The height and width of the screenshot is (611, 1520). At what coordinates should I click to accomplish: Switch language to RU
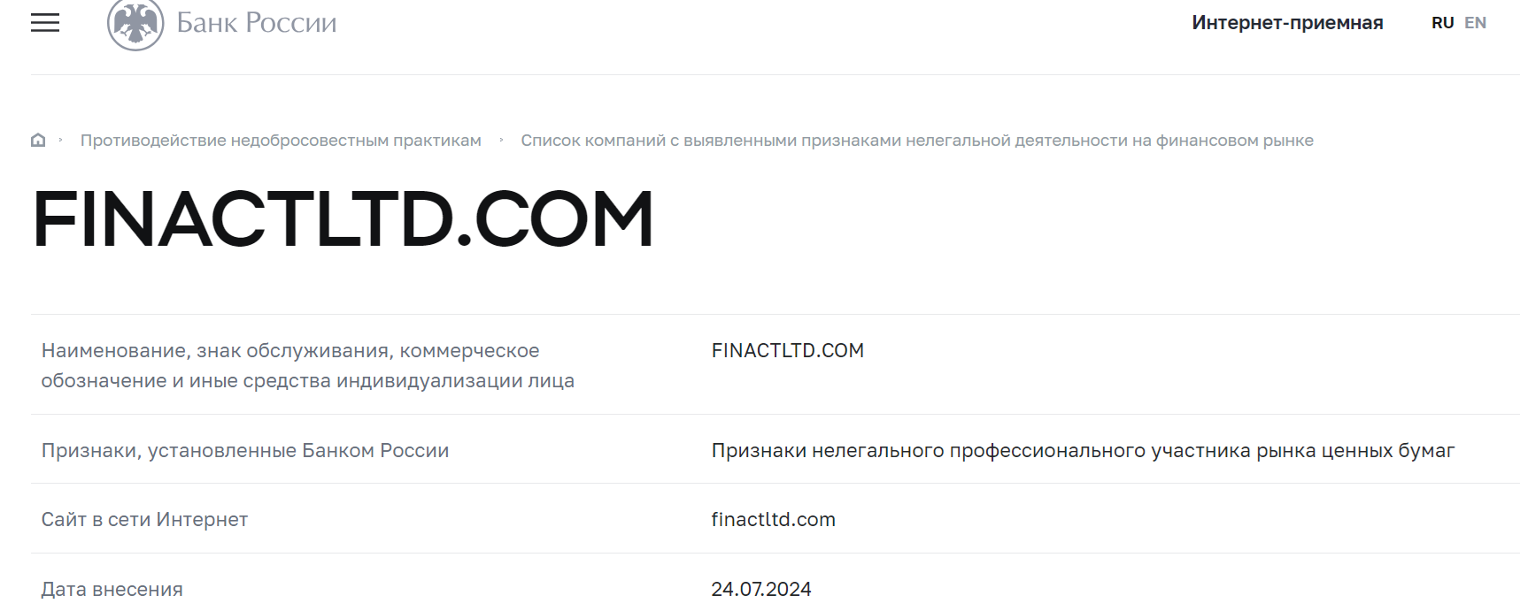tap(1442, 23)
